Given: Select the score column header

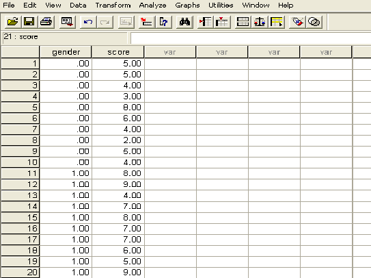Looking at the screenshot, I should click(118, 52).
